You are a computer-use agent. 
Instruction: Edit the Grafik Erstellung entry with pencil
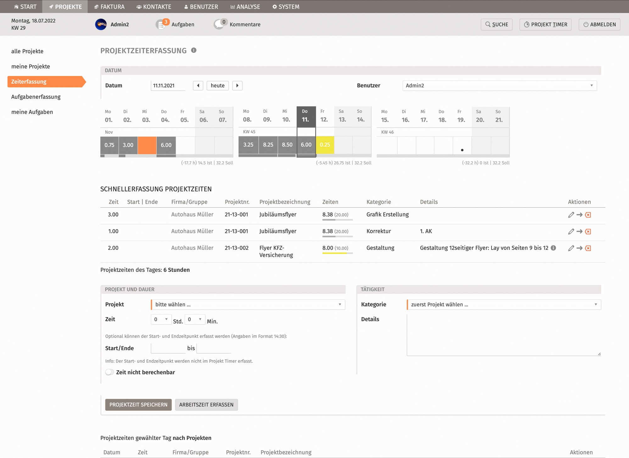pos(571,215)
